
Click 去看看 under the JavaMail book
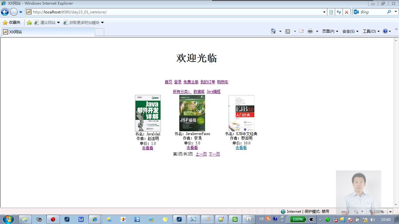pyautogui.click(x=148, y=148)
